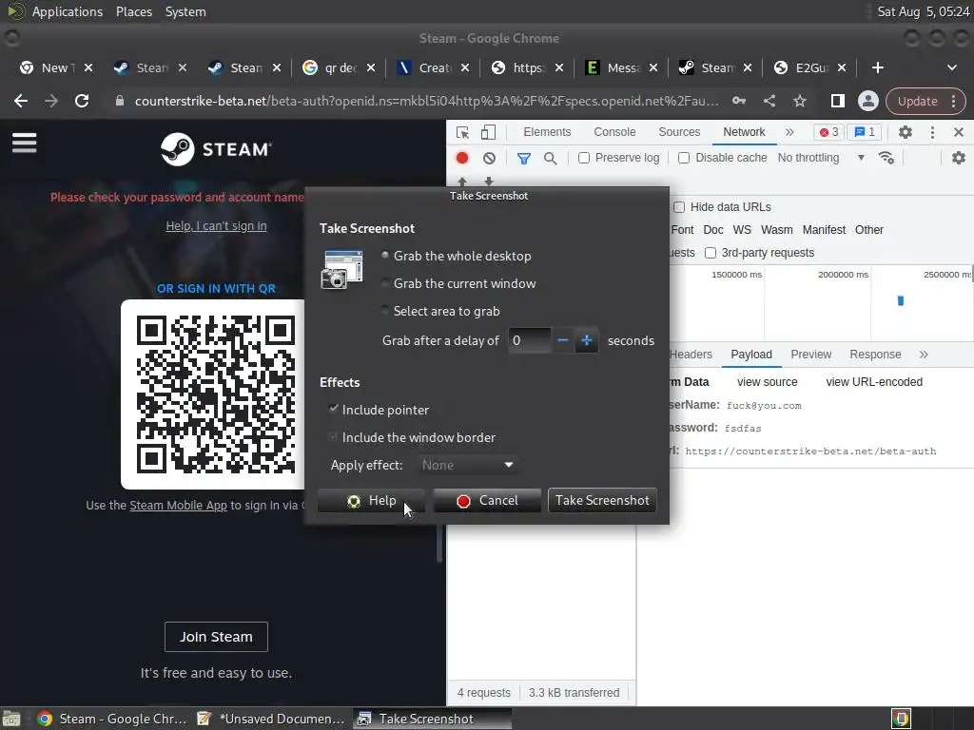Check the 3rd-party requests checkbox
The image size is (974, 730).
click(711, 253)
